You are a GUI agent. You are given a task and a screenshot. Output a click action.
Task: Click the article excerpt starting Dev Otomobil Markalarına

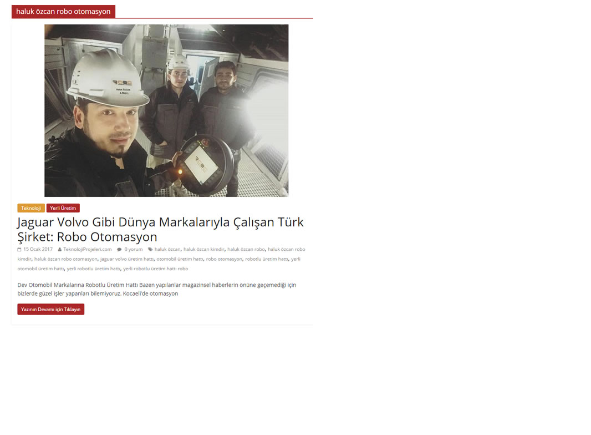tap(157, 290)
